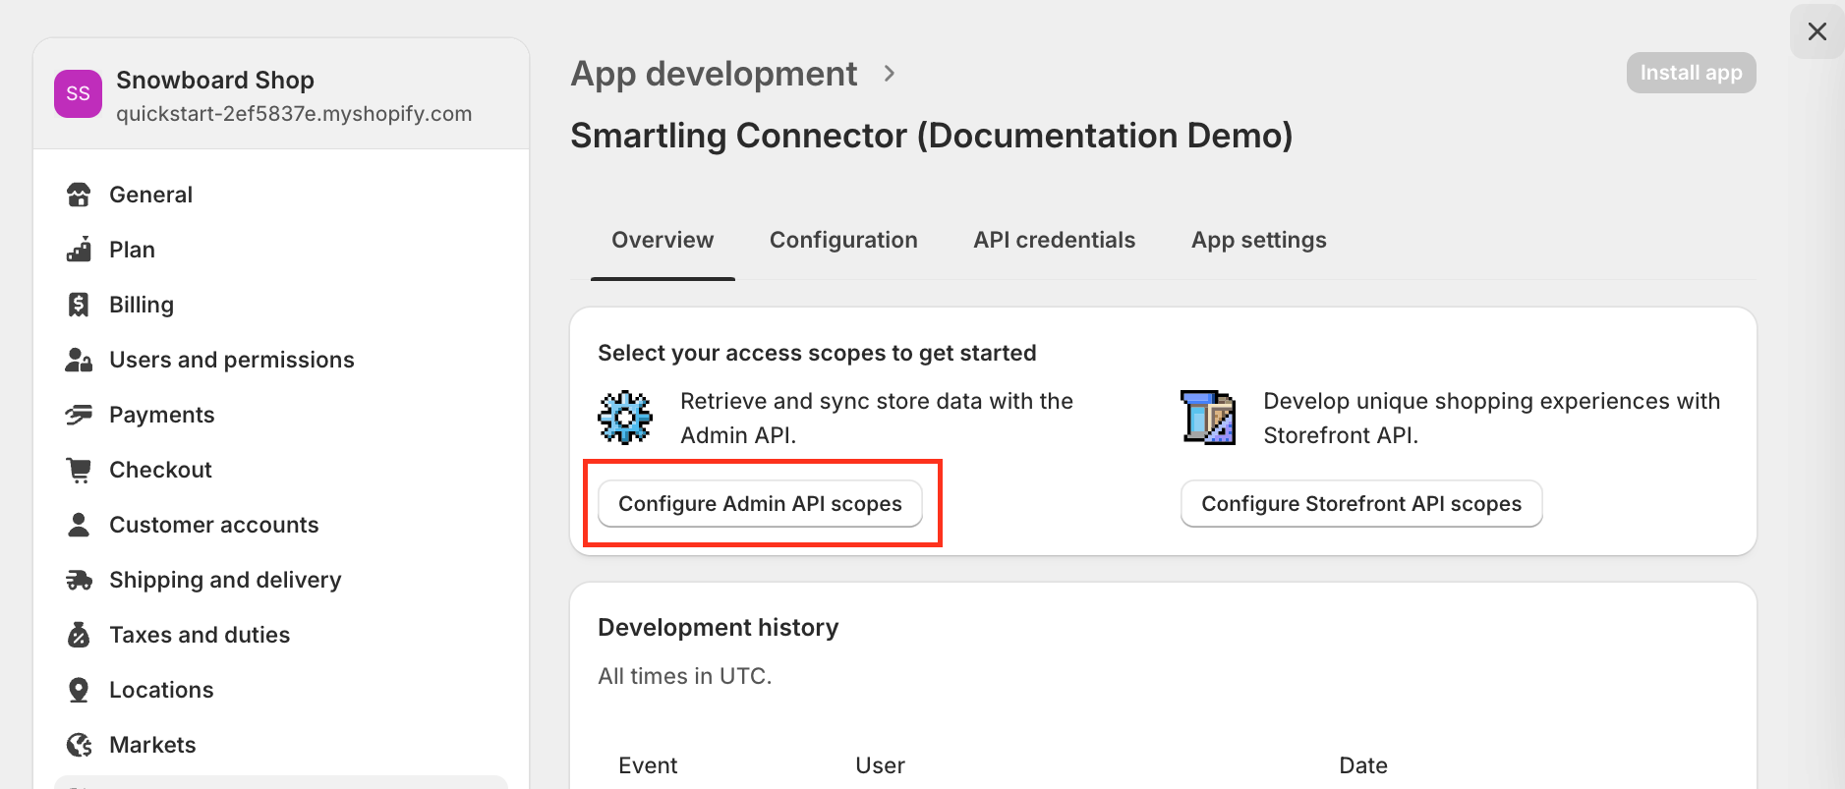The height and width of the screenshot is (789, 1845).
Task: Close the settings panel with X
Action: point(1817,31)
